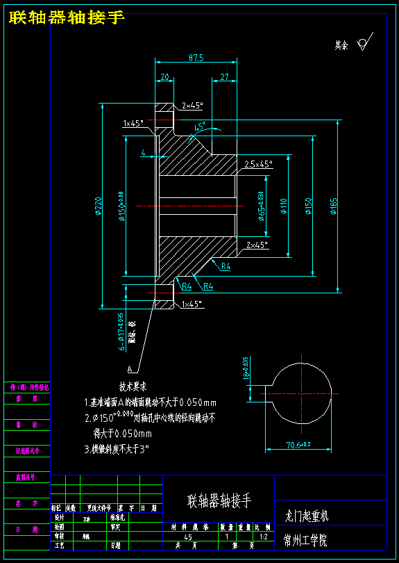
Task: Click the 绘图 row label
Action: tap(60, 527)
